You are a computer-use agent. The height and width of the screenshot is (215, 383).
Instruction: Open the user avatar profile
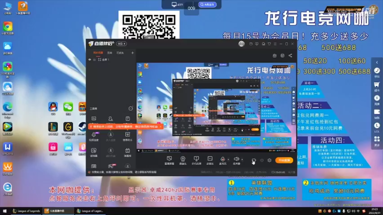(x=241, y=43)
